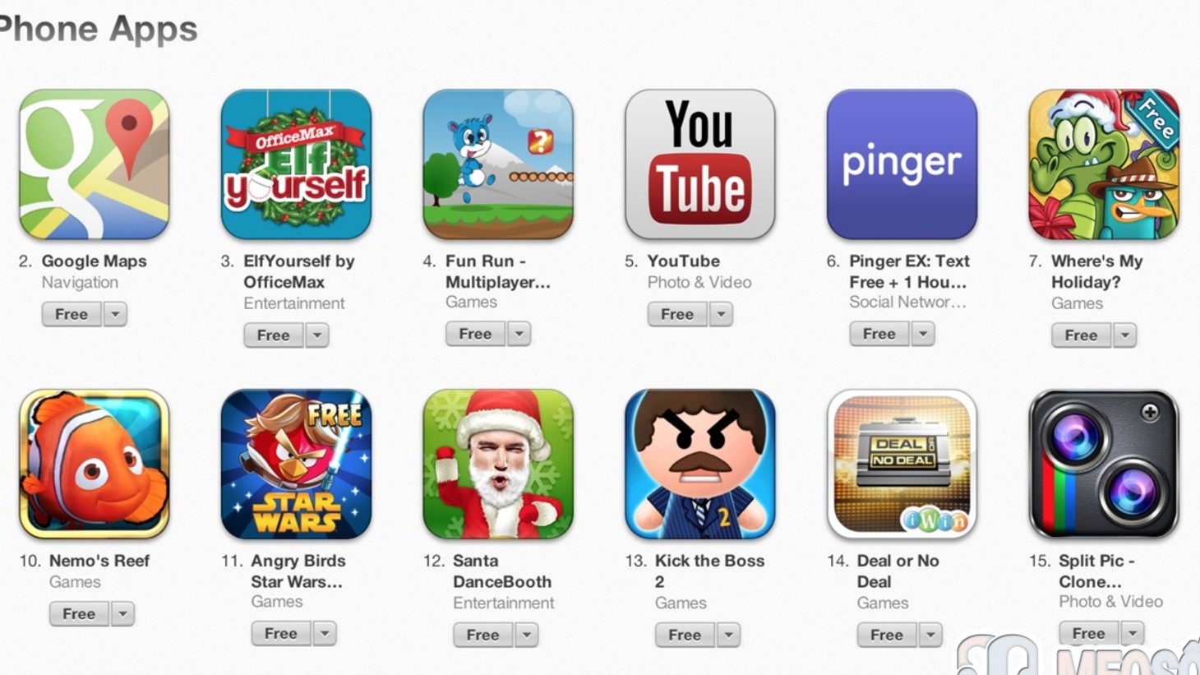Select the Split Pic camera lens icon
This screenshot has height=675, width=1200.
1104,464
